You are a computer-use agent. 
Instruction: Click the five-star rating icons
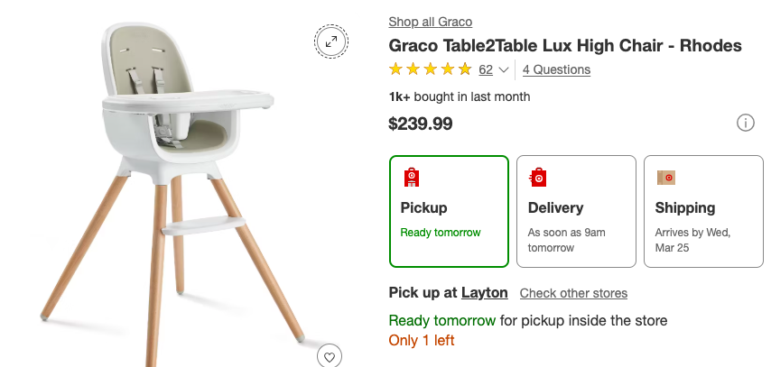(430, 69)
